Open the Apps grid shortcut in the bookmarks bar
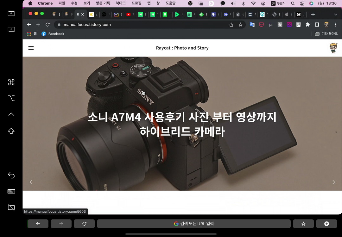The width and height of the screenshot is (342, 237). (29, 34)
